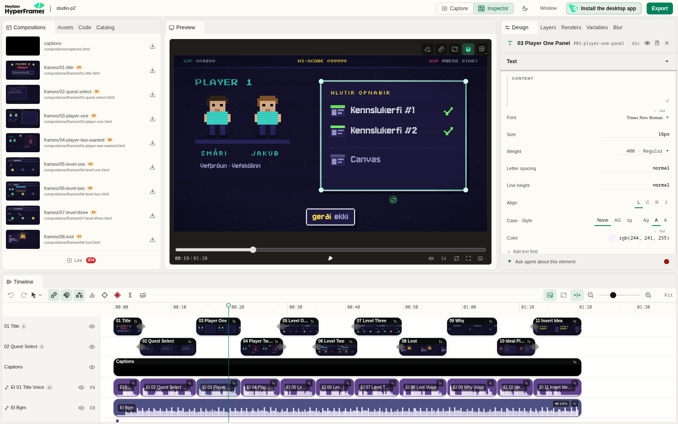Click the Export button
The height and width of the screenshot is (424, 678).
coord(659,8)
